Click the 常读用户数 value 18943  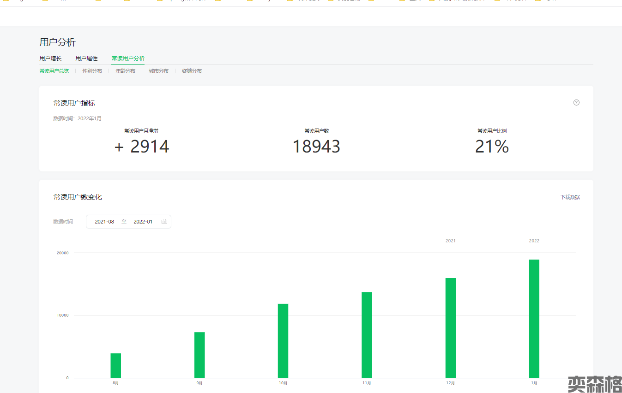tap(316, 147)
